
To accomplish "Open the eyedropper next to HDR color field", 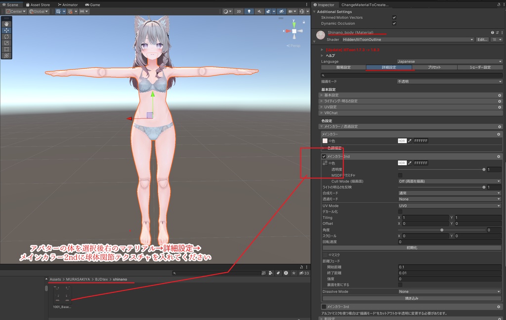I will [x=410, y=141].
